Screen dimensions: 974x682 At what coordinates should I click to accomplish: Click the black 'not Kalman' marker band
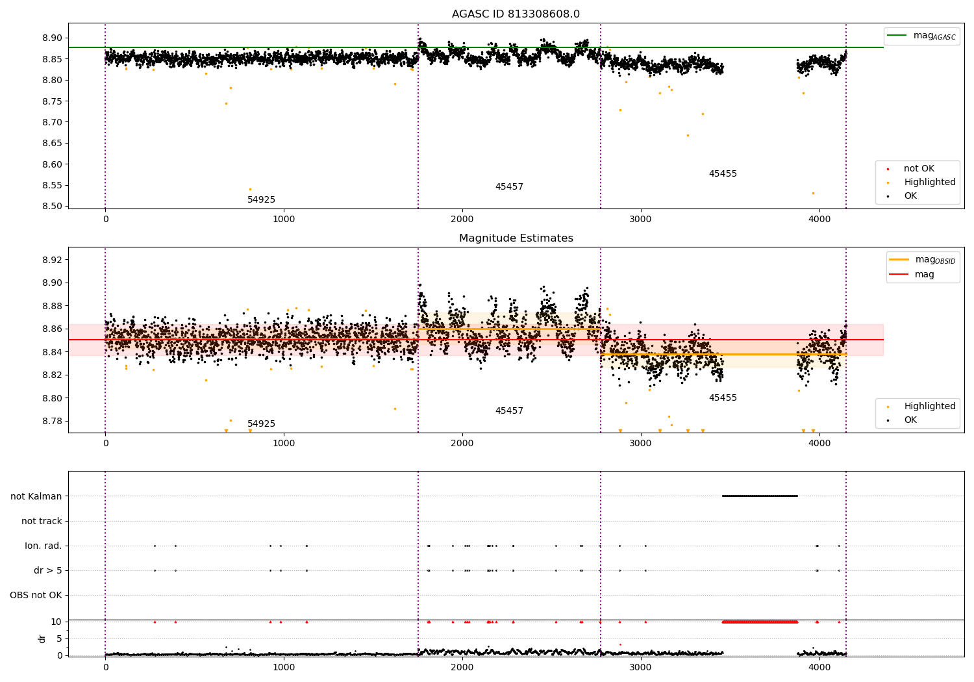coord(760,496)
